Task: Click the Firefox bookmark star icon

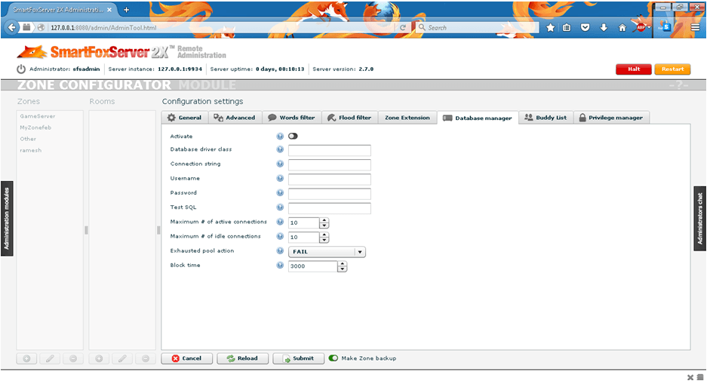Action: (x=550, y=28)
